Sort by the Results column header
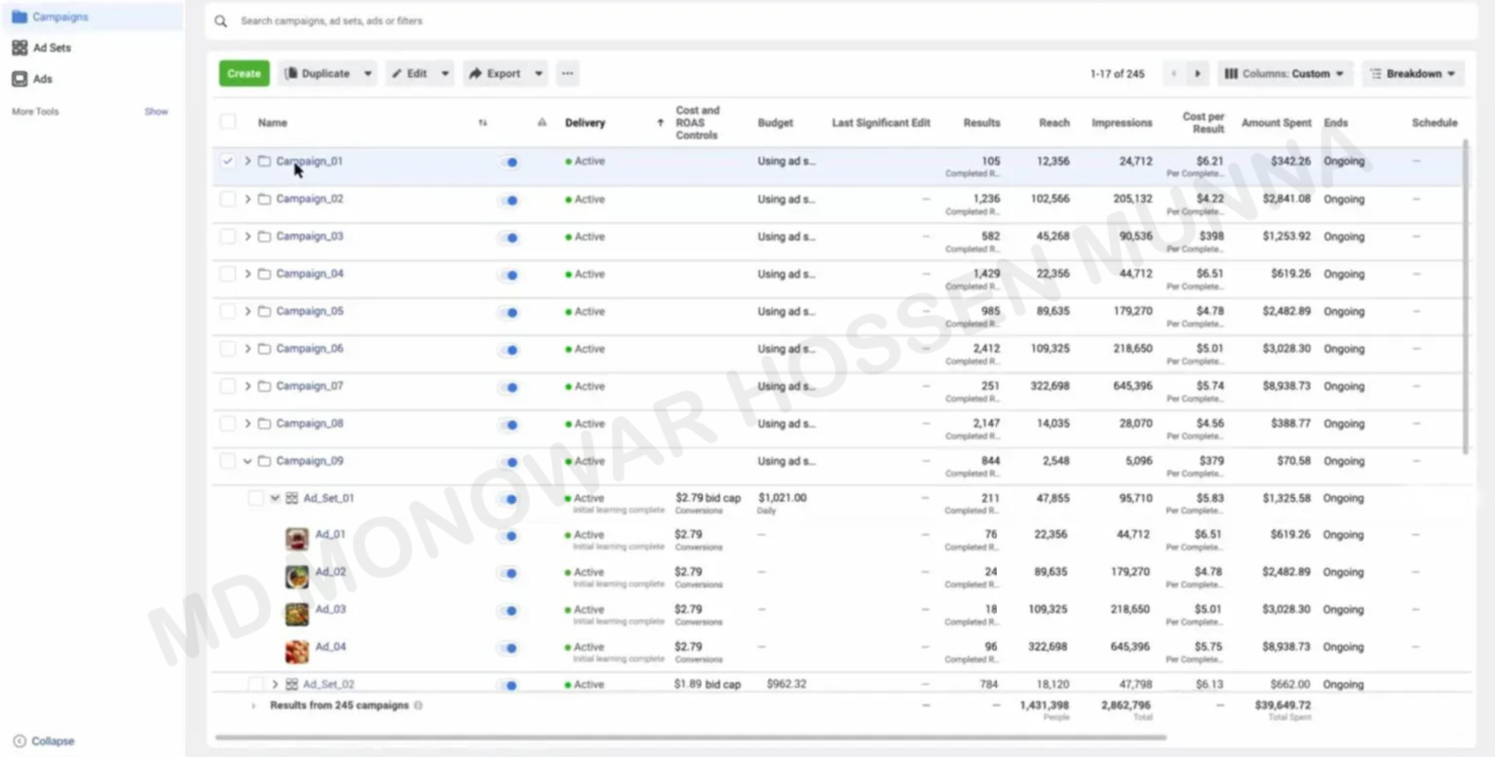 click(981, 123)
